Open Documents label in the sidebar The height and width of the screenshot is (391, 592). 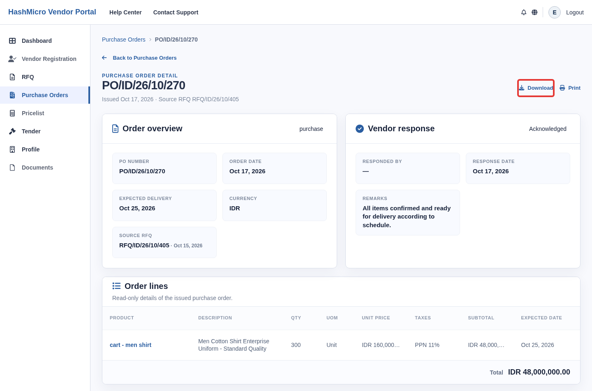click(37, 168)
